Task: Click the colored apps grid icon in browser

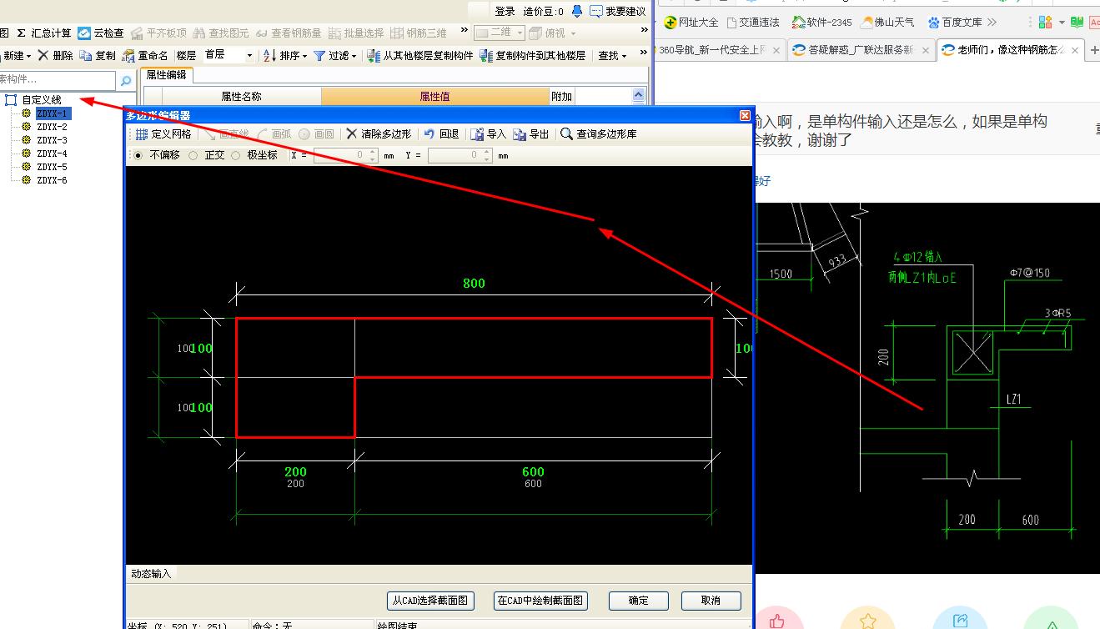Action: click(x=1045, y=23)
